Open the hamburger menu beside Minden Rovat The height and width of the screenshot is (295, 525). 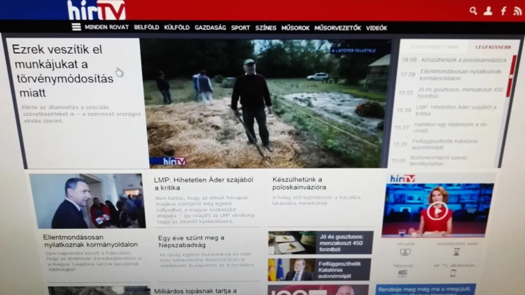(x=76, y=27)
